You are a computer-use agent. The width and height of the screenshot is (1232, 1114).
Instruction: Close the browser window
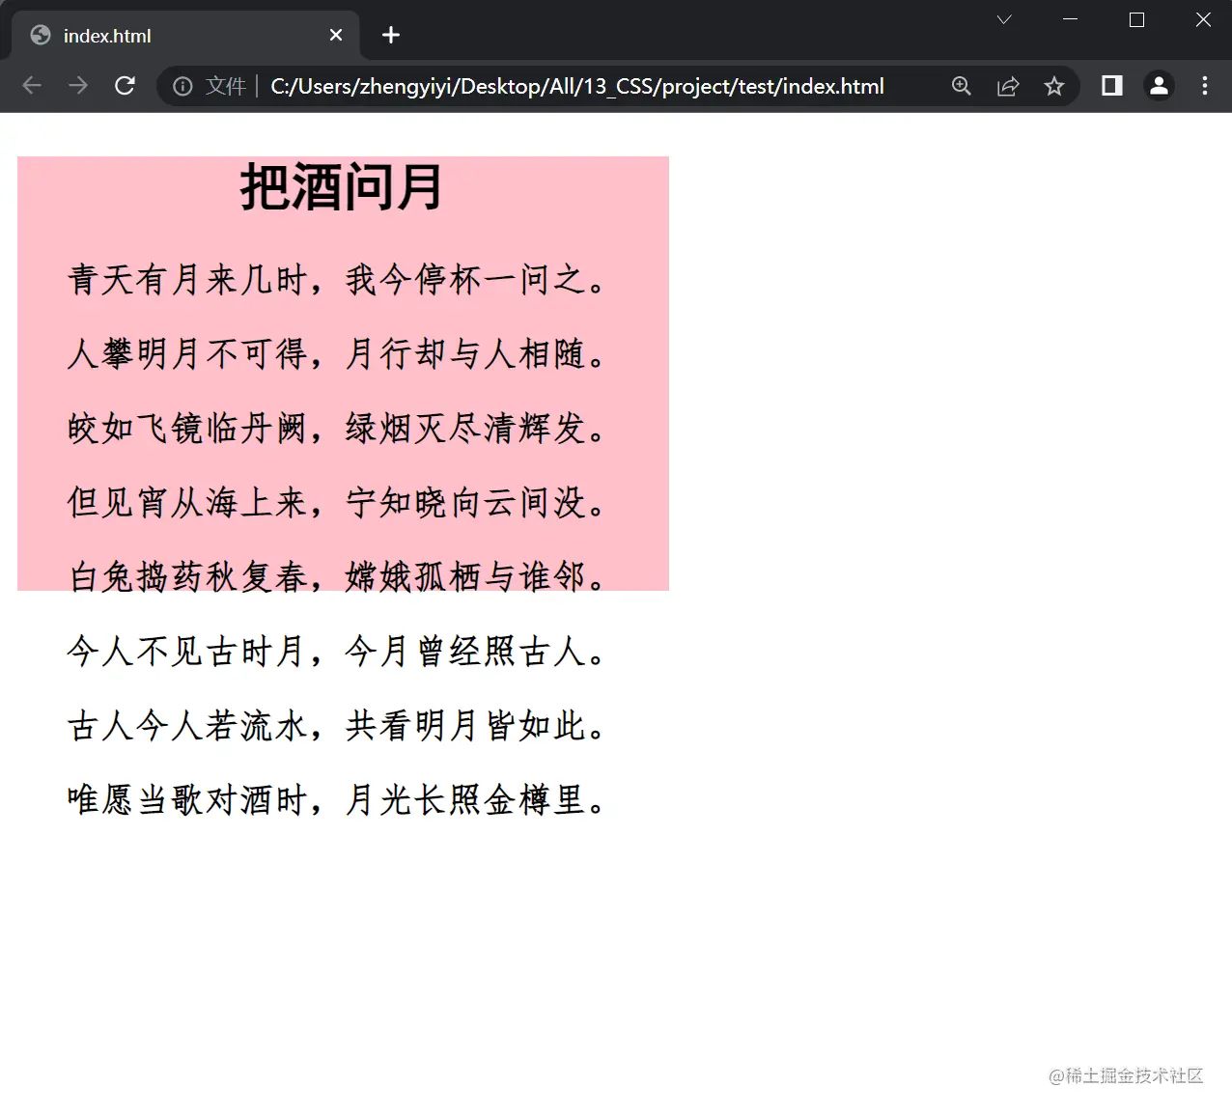click(x=1203, y=19)
